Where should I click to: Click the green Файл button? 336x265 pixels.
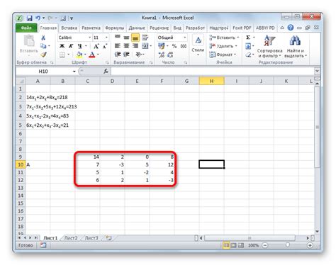click(x=26, y=28)
